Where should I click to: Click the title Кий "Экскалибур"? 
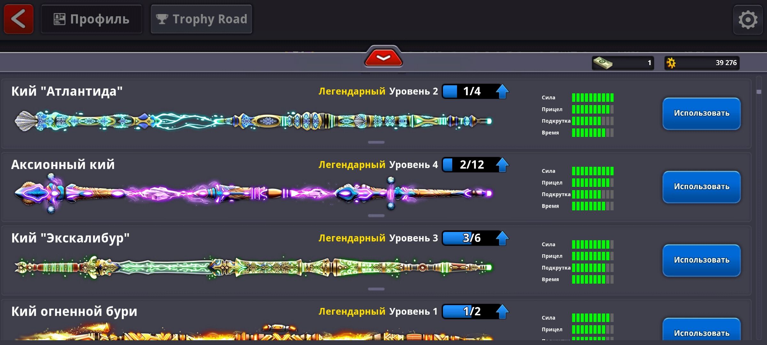pyautogui.click(x=70, y=238)
